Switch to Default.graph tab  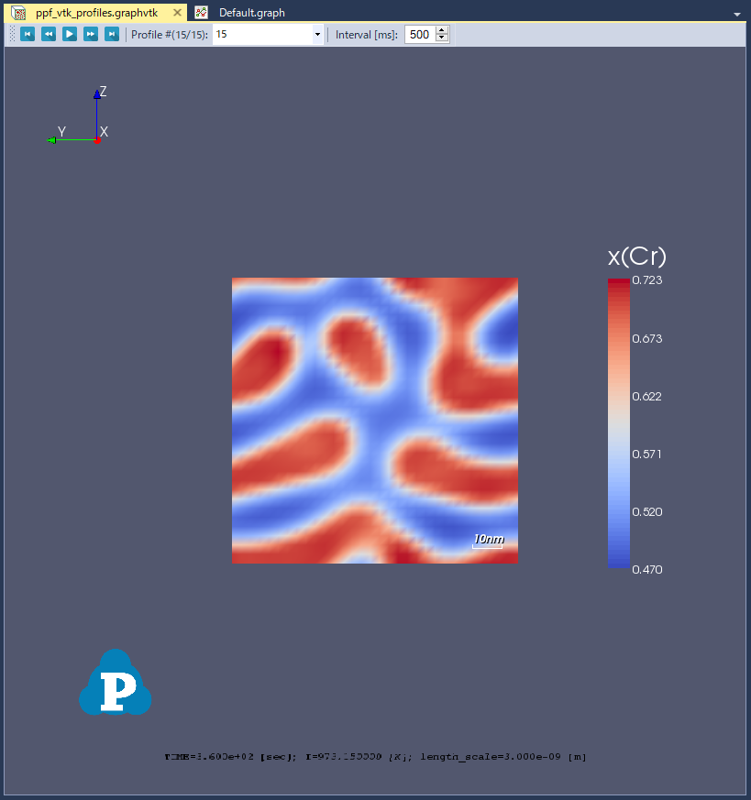[x=251, y=13]
